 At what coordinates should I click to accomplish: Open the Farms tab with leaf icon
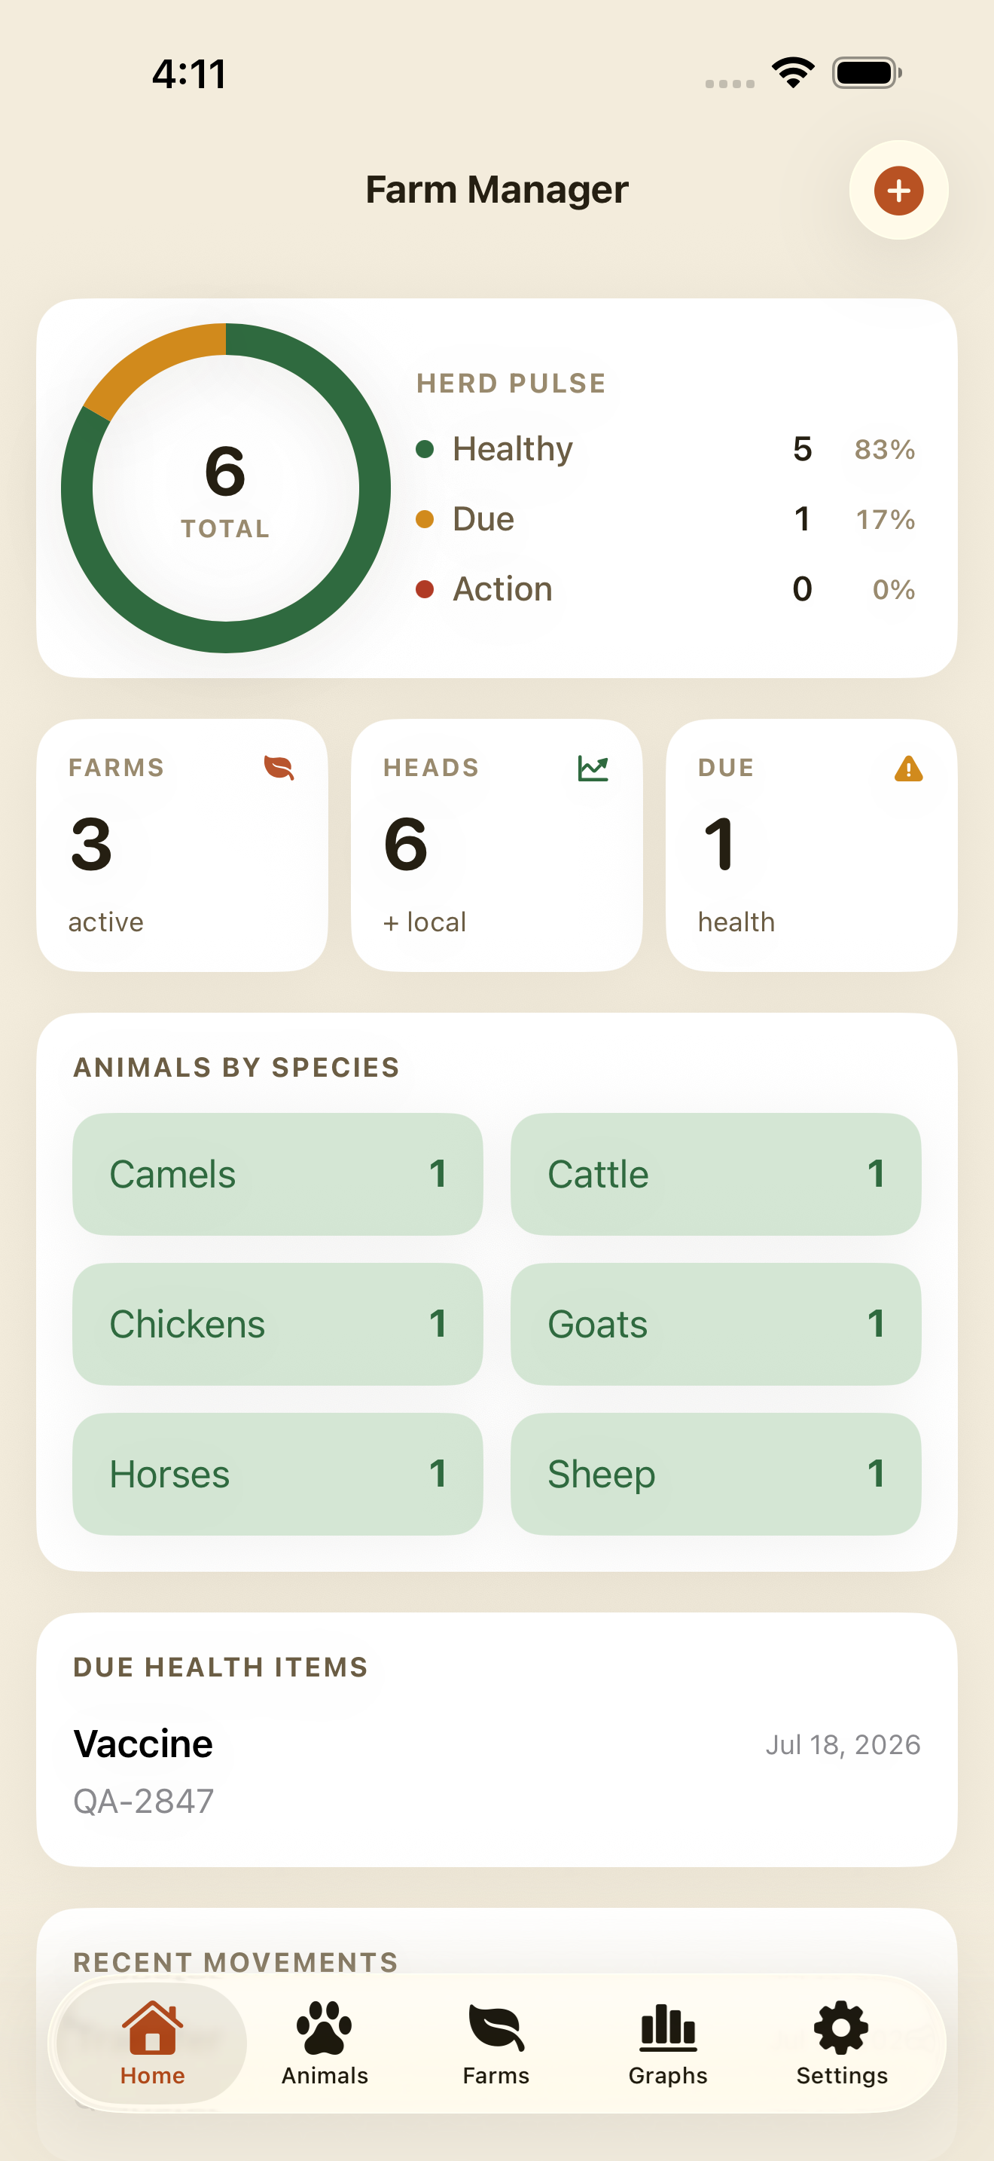coord(496,2043)
